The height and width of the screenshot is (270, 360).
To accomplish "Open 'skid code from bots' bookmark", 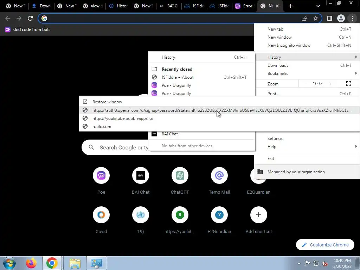I will click(x=27, y=30).
